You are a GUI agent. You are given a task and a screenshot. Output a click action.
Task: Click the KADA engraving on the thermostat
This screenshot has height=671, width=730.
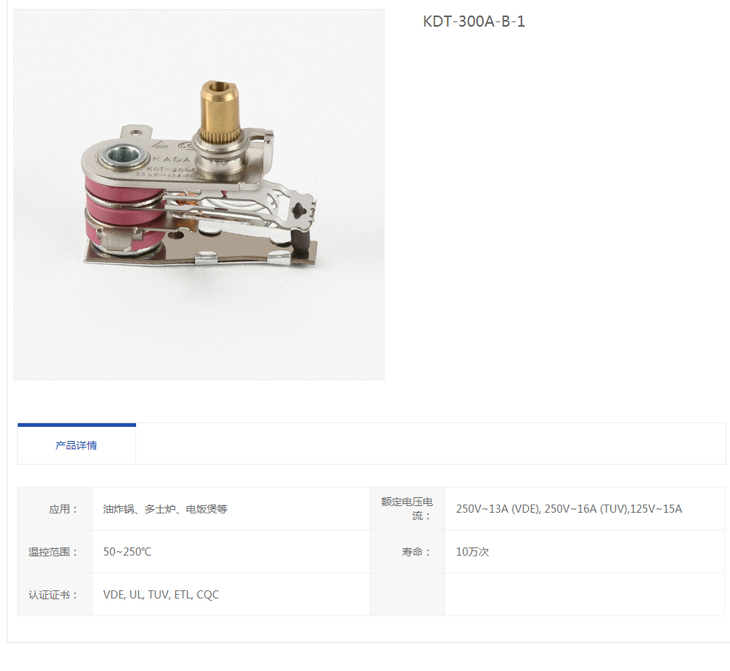coord(172,159)
